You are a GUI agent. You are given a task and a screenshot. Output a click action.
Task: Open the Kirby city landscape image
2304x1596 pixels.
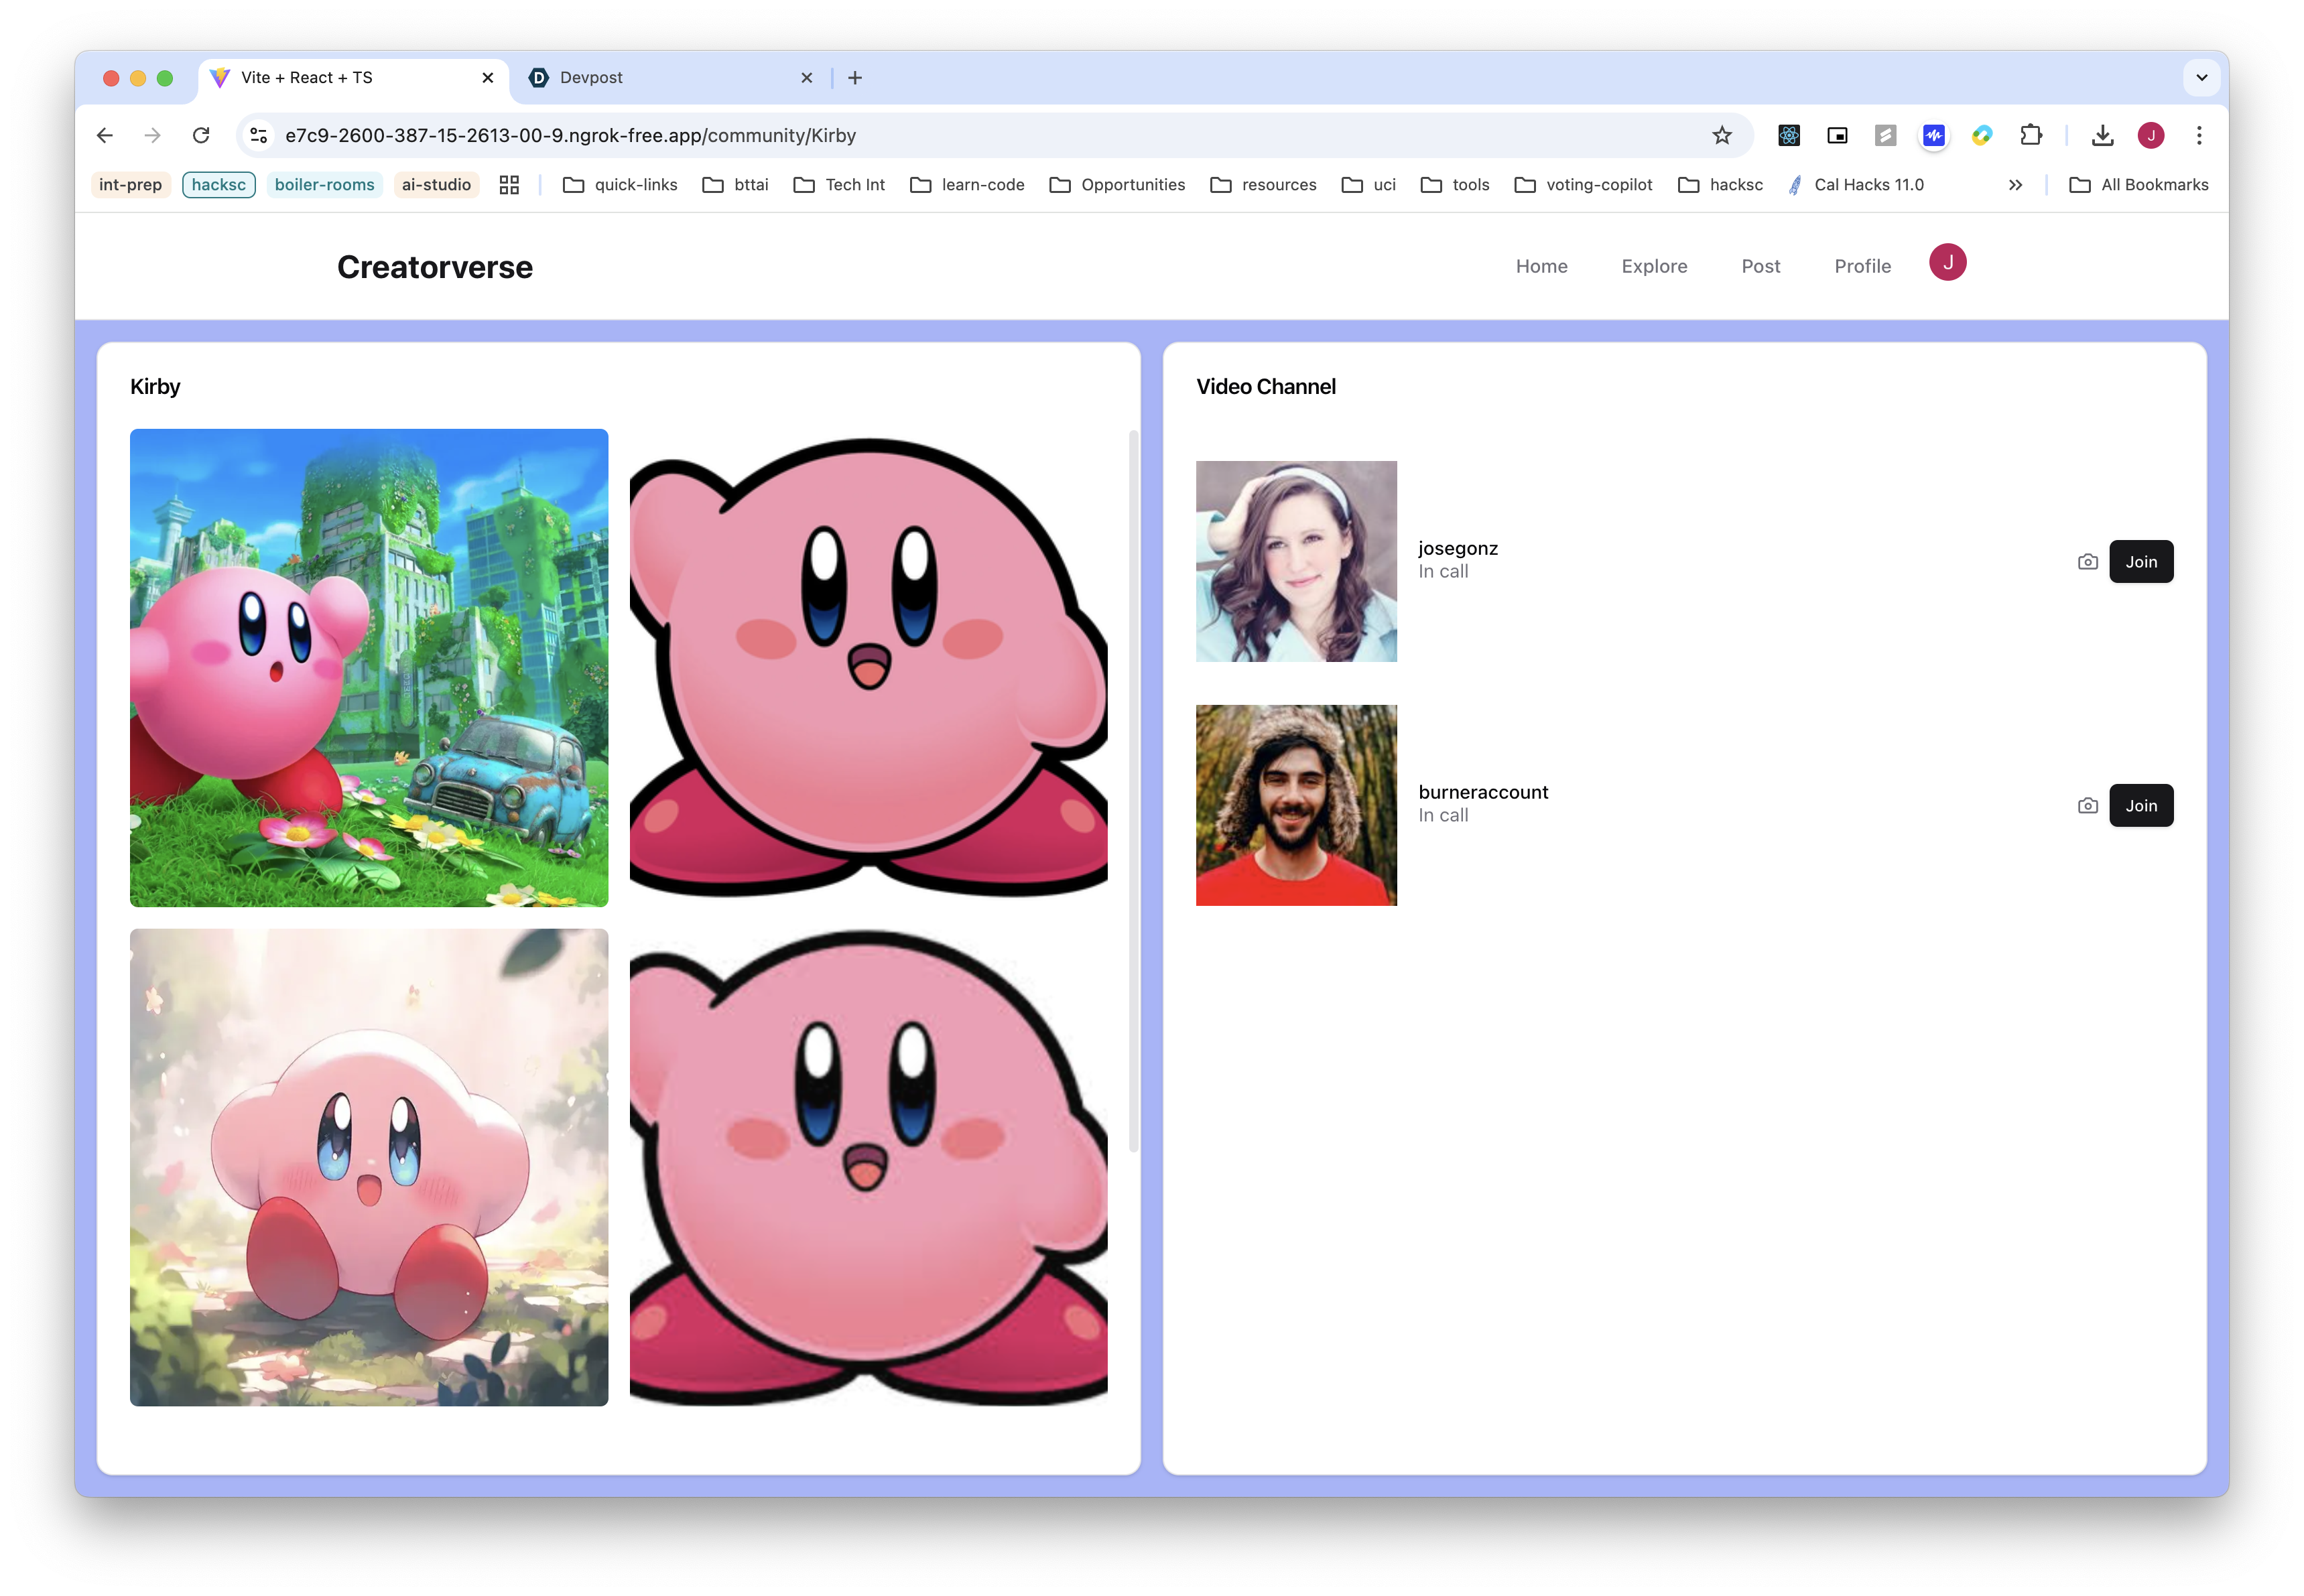(x=369, y=668)
